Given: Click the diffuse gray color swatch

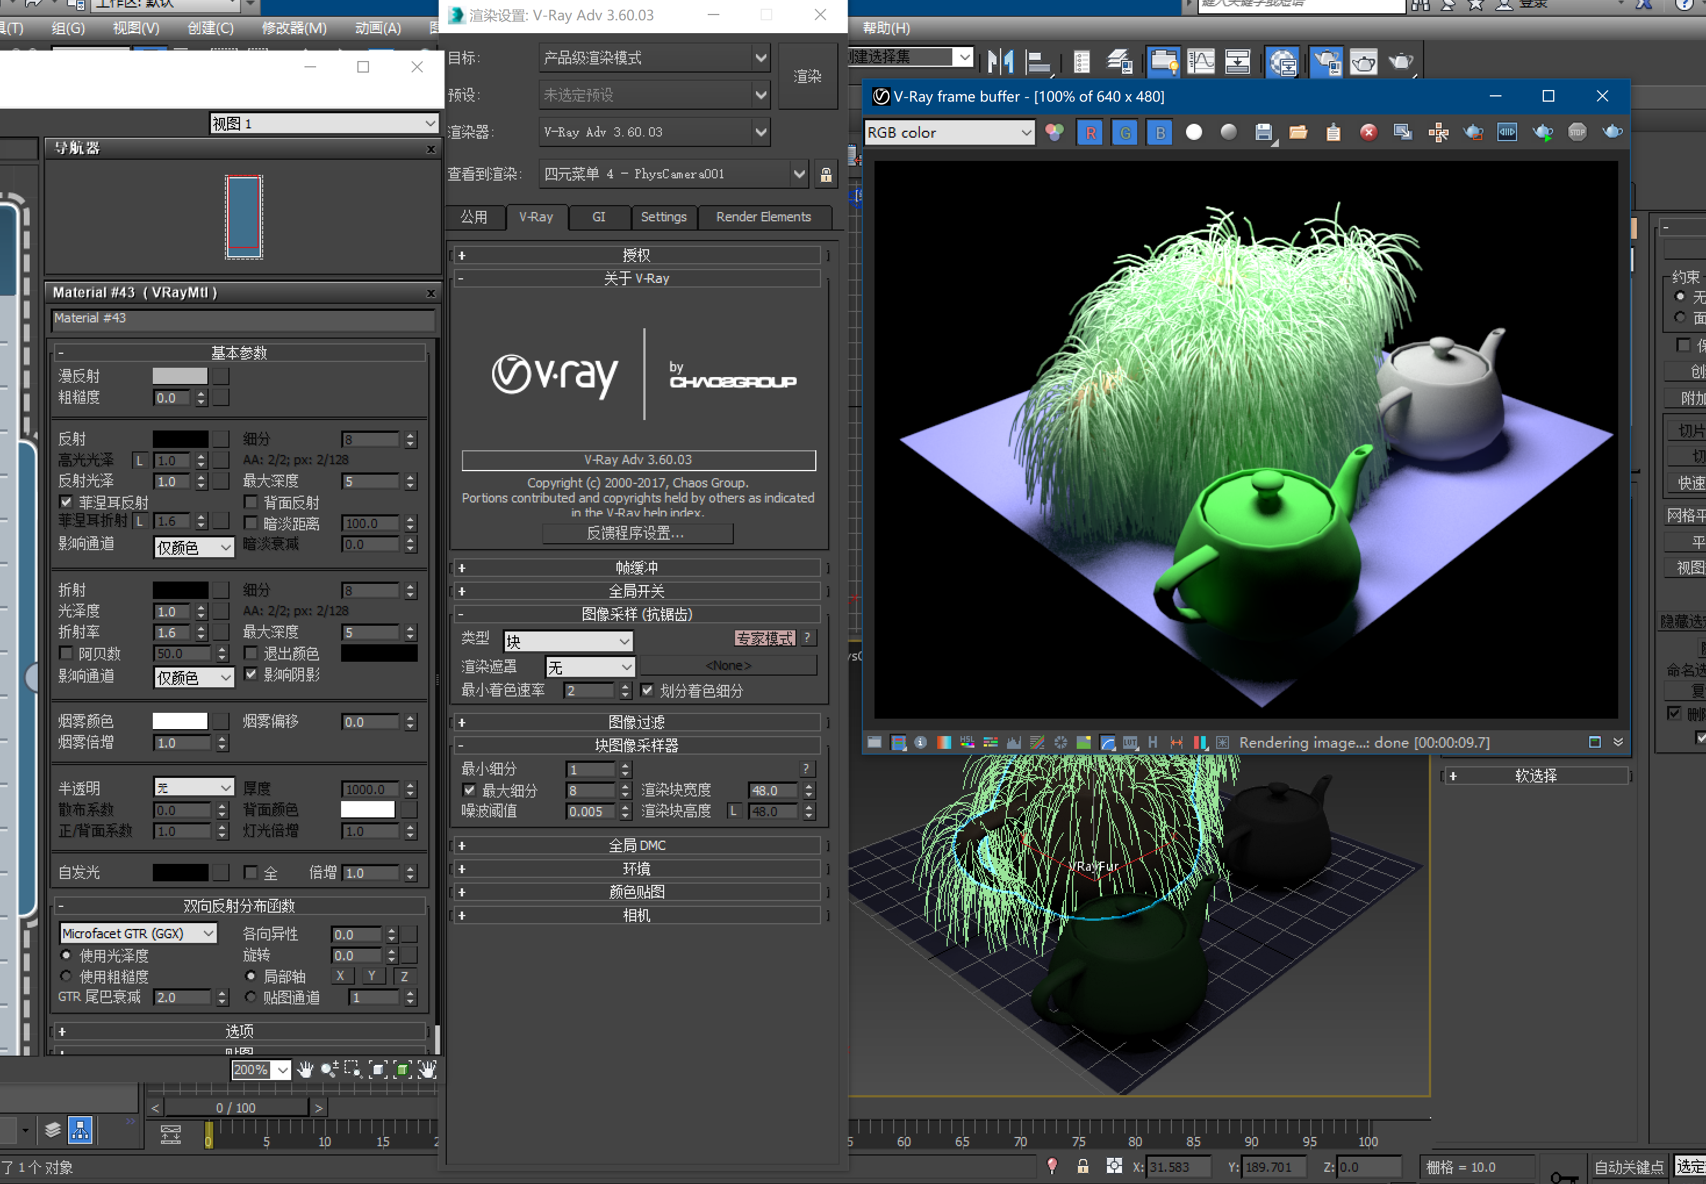Looking at the screenshot, I should (180, 376).
